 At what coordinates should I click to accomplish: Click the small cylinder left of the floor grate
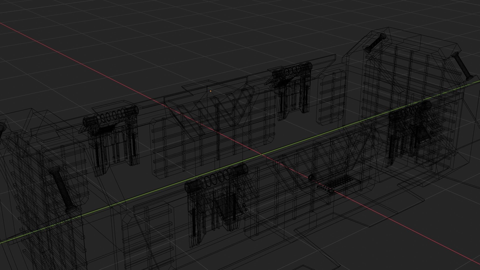[x=311, y=178]
